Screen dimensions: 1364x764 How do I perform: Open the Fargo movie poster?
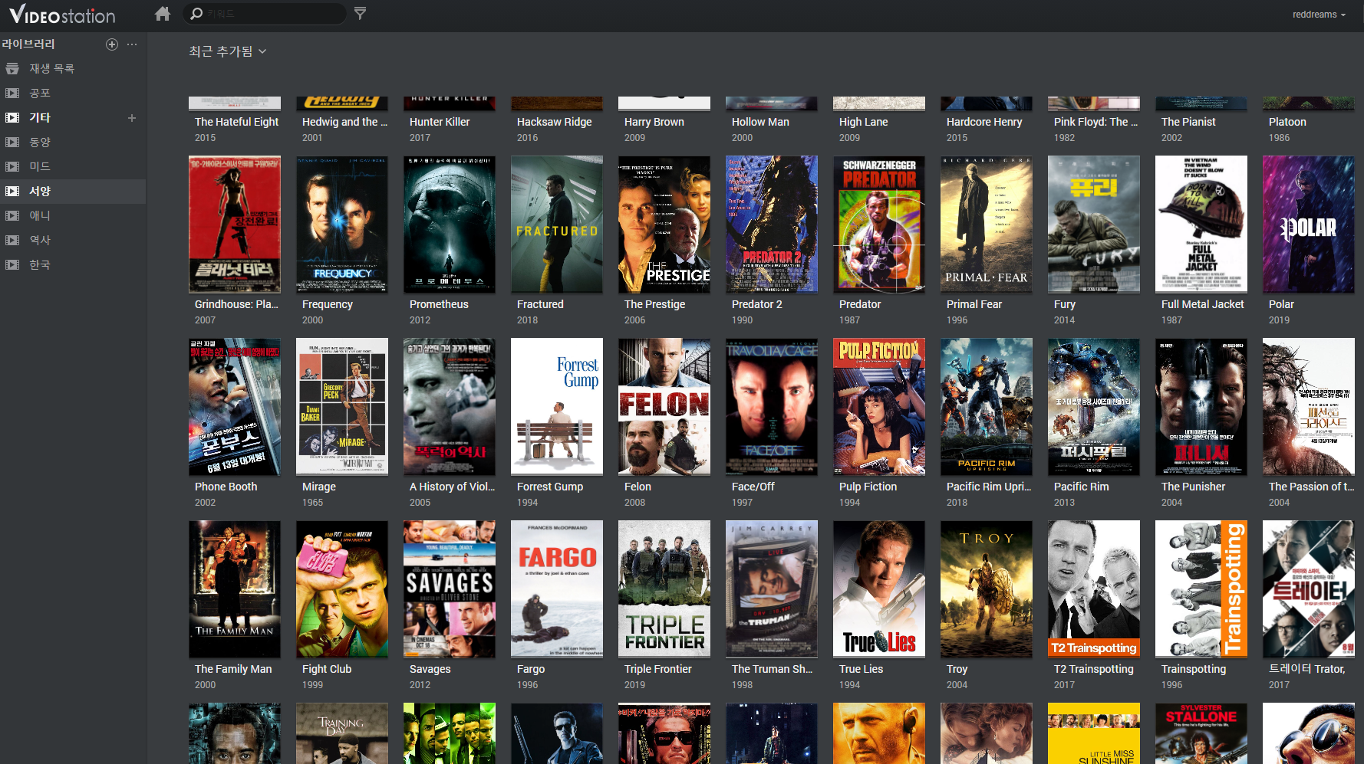coord(557,589)
